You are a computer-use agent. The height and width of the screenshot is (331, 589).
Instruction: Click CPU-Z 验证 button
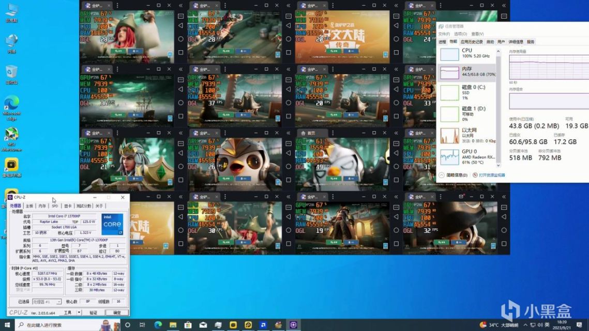[x=93, y=312]
